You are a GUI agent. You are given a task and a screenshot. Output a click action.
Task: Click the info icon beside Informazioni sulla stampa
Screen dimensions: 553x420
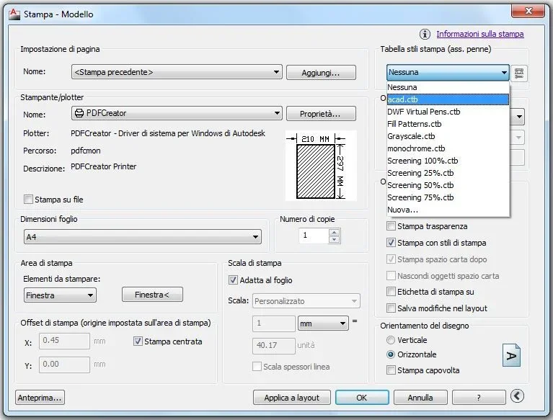pos(425,34)
